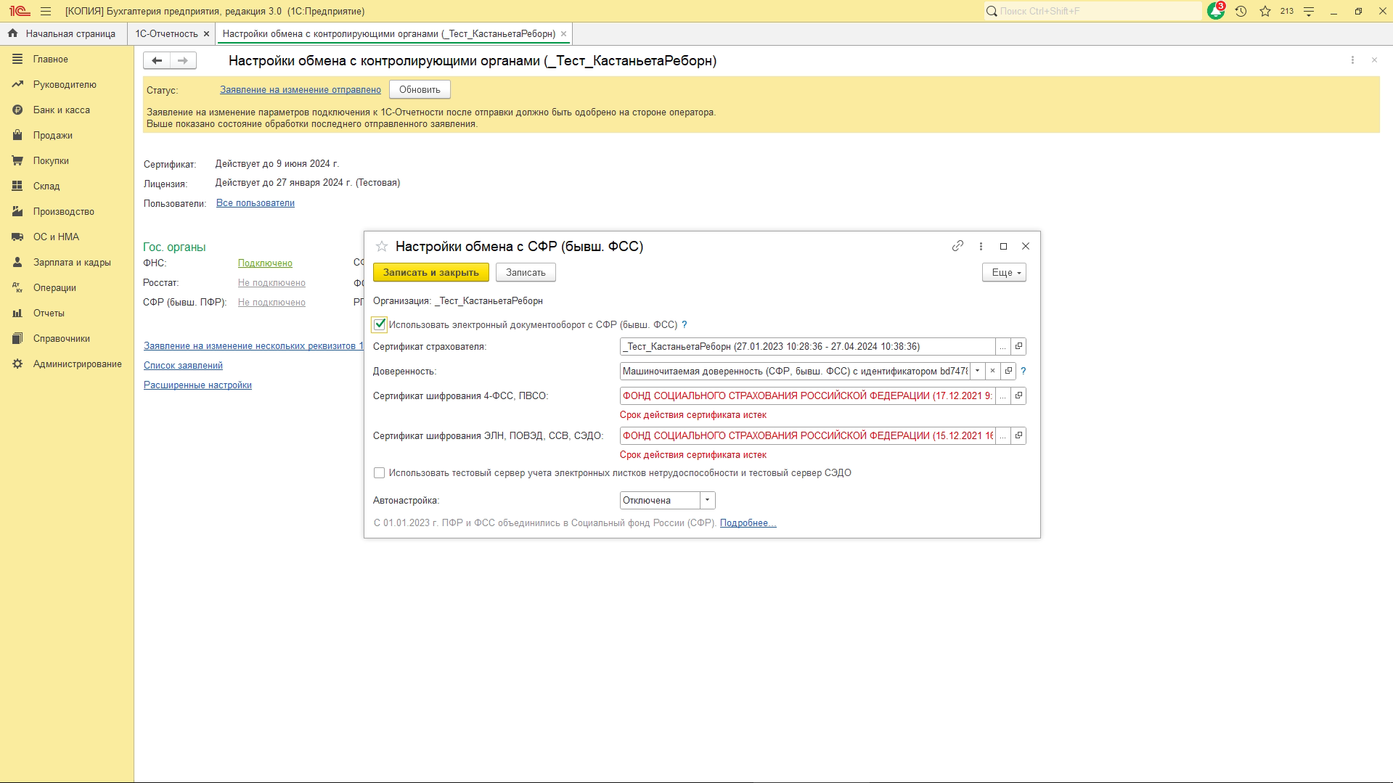Open Подробнее link about СФР merger
Viewport: 1393px width, 783px height.
click(748, 523)
